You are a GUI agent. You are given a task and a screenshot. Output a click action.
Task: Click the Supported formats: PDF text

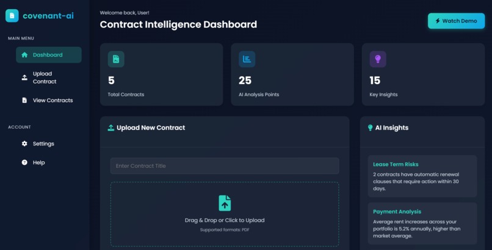click(x=225, y=230)
